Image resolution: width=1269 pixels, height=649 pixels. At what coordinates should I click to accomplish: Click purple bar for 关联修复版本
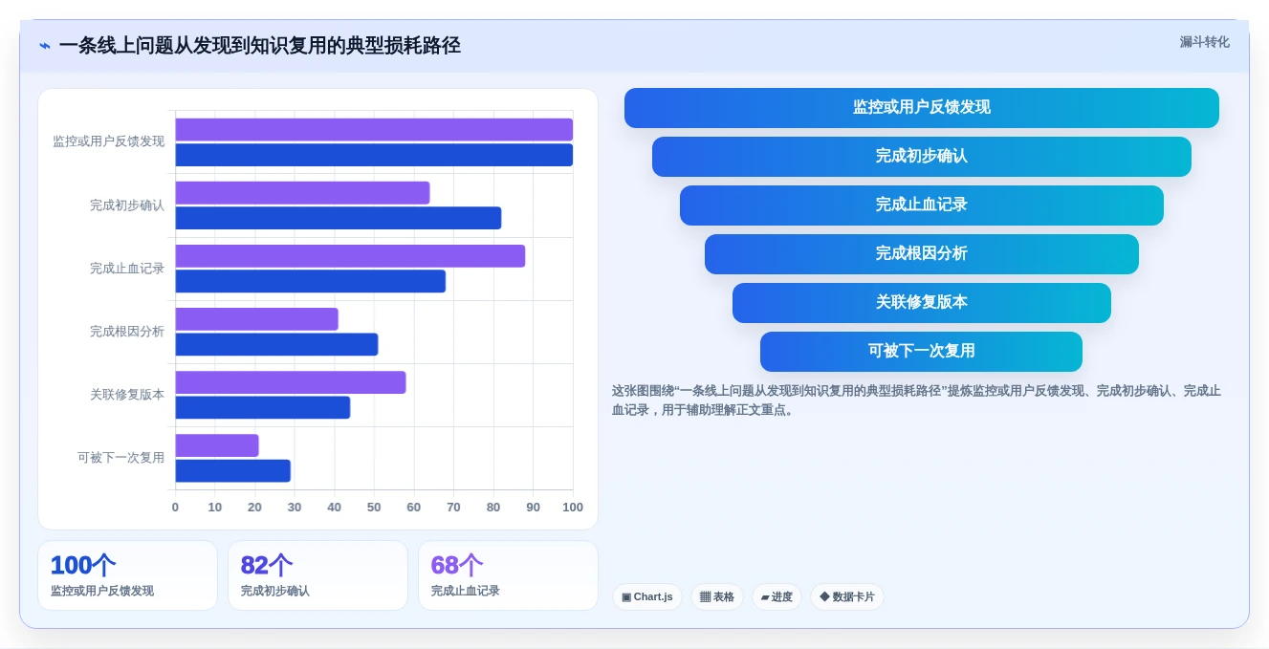(291, 382)
